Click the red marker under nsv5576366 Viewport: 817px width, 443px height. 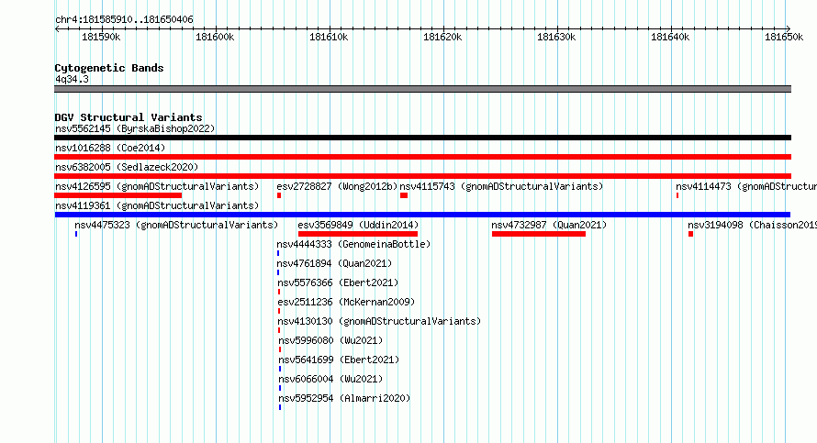(279, 292)
